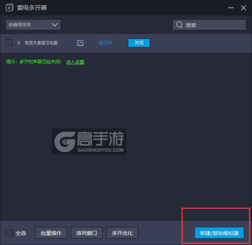Open the 批量操作 button
This screenshot has height=245, width=252.
[51, 233]
